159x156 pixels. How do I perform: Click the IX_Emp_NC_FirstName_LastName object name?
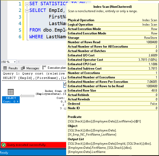tap(92, 135)
